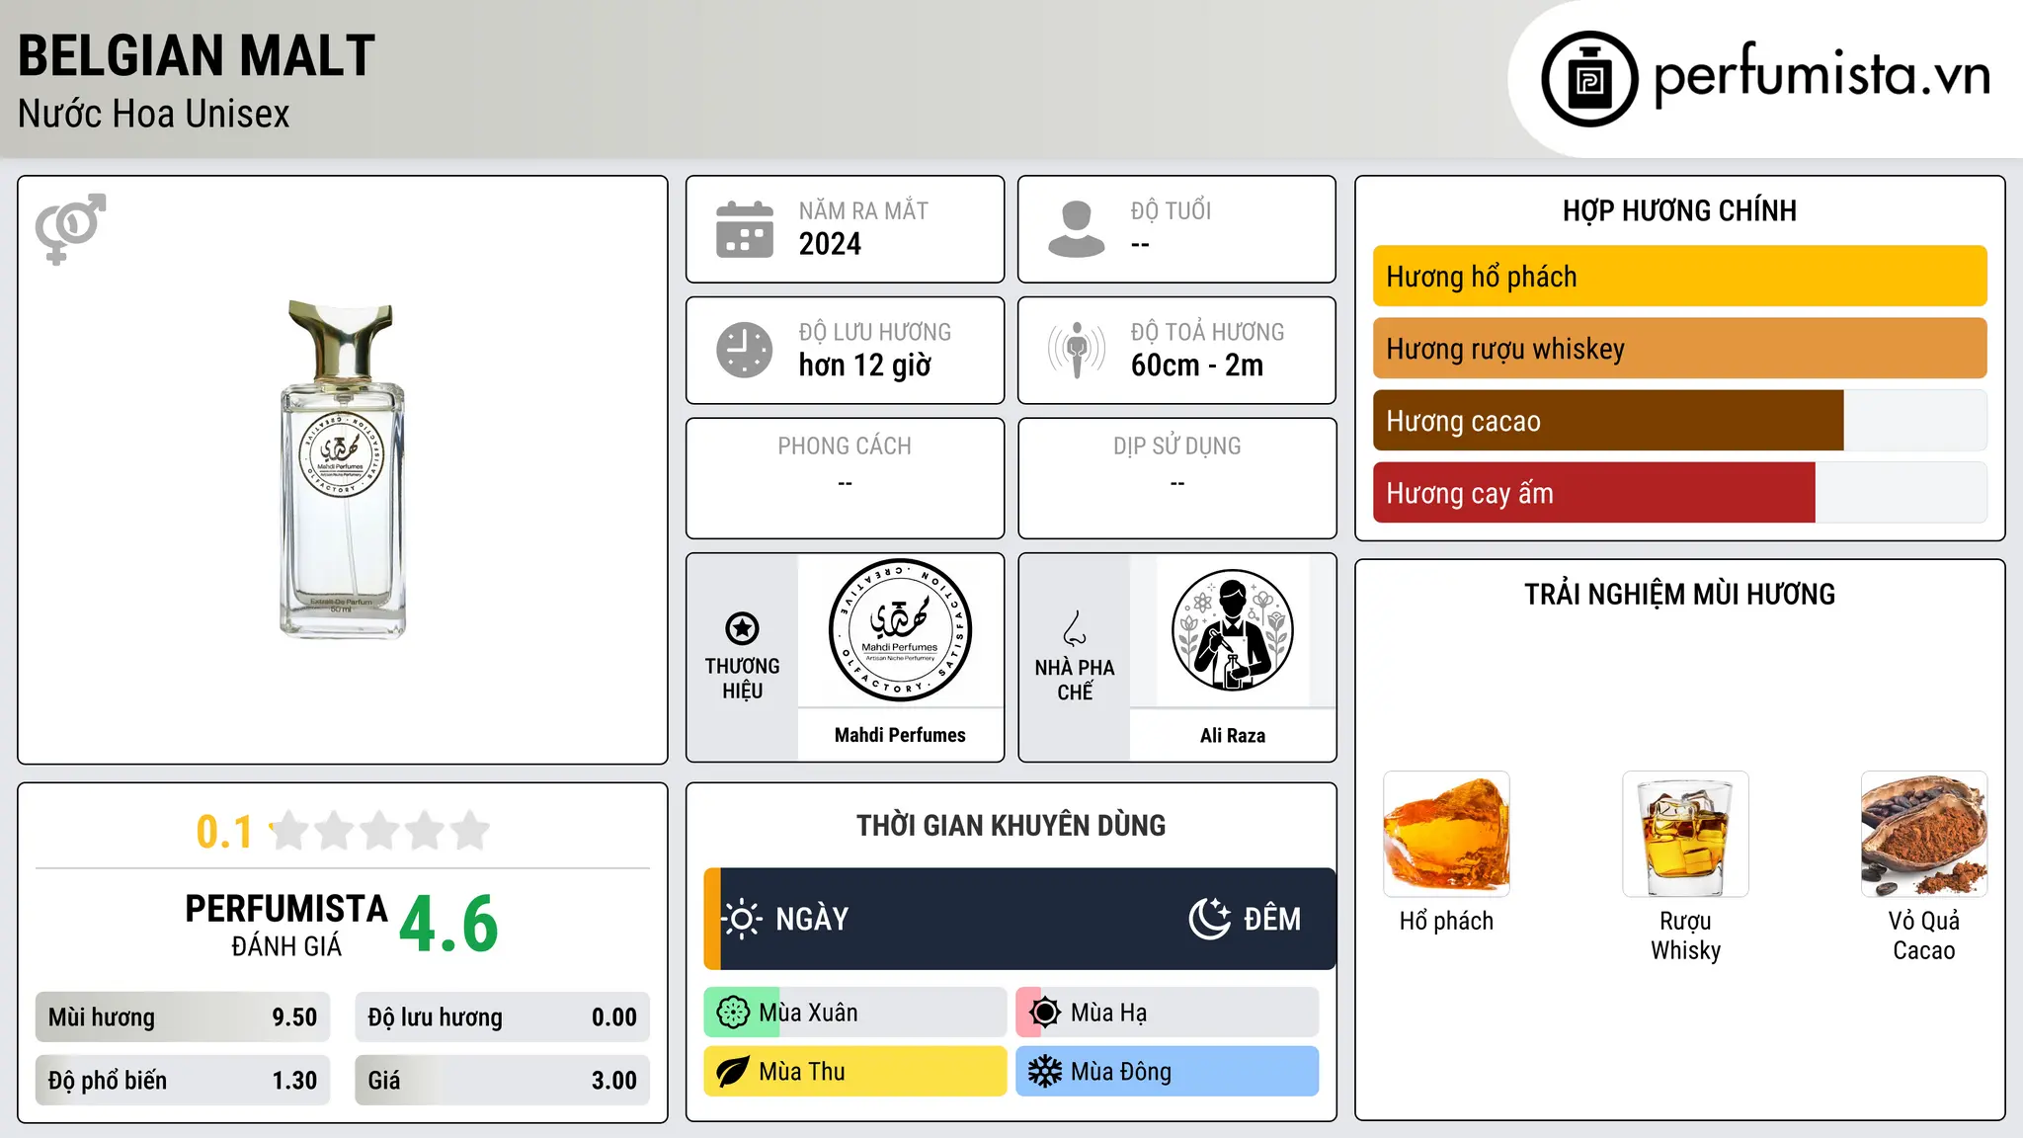Click the day-night Ngày Đêm usage bar
Screen dimensions: 2023x1138
[x=1019, y=919]
